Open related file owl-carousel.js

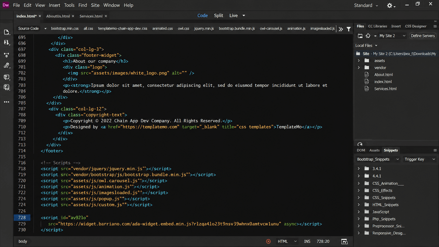tap(271, 29)
